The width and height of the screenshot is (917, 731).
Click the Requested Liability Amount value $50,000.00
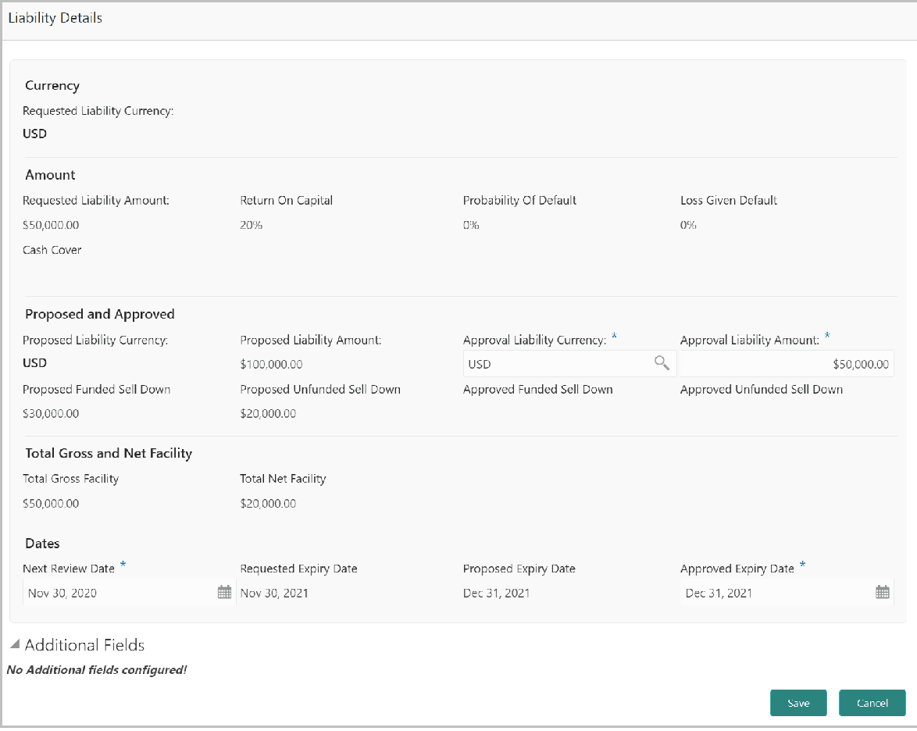(x=51, y=226)
